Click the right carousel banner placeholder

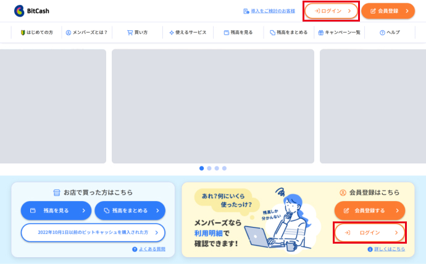pyautogui.click(x=373, y=106)
